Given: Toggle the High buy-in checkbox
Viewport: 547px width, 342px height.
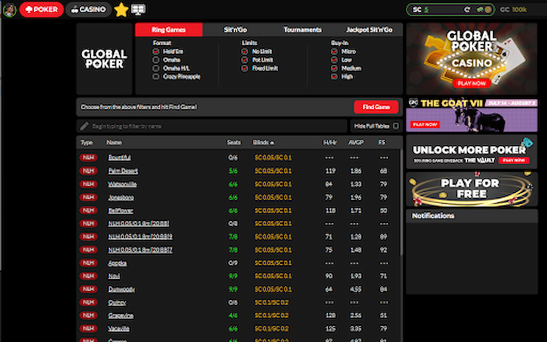Looking at the screenshot, I should coord(334,77).
